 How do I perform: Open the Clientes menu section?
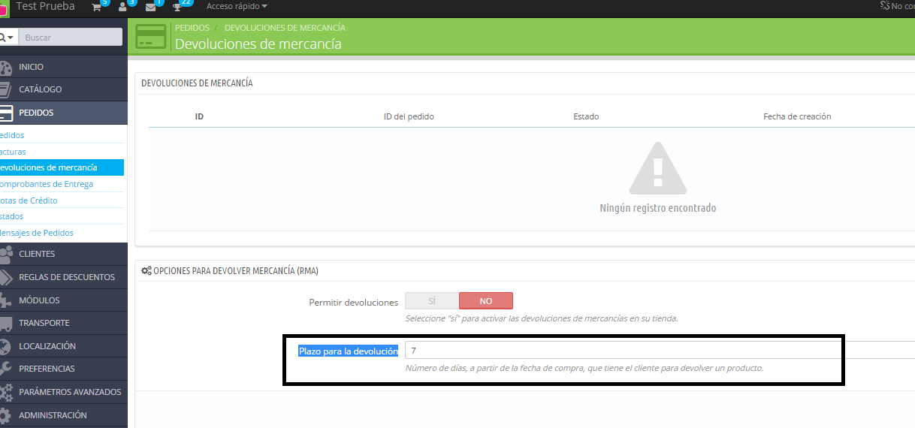(37, 254)
